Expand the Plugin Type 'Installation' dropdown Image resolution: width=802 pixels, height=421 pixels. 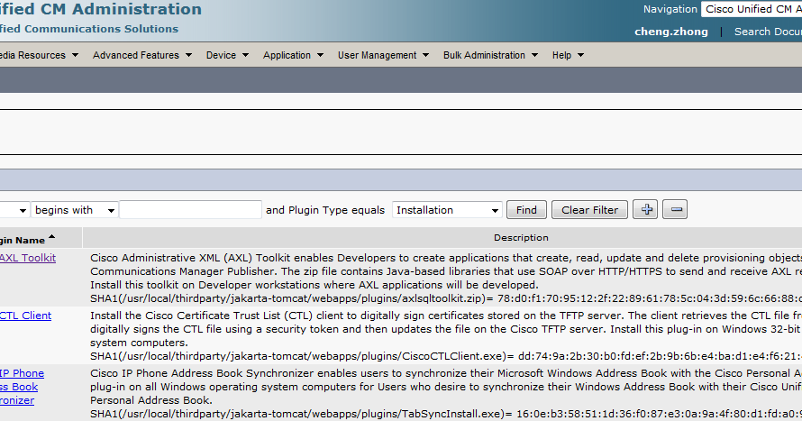coord(447,210)
